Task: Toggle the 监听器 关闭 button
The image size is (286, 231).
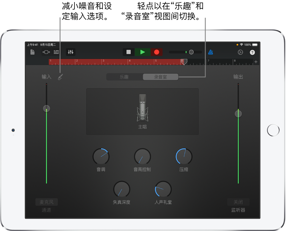Action: tap(238, 202)
